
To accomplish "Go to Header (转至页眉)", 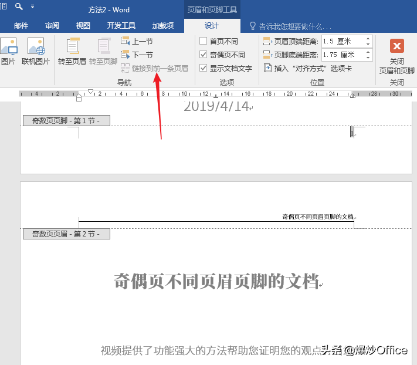I will [x=72, y=51].
